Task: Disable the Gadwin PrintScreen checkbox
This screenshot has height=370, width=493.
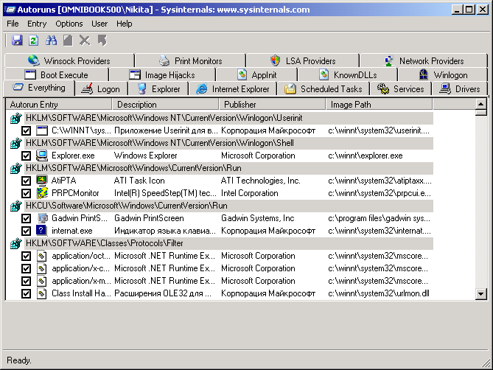Action: (26, 218)
